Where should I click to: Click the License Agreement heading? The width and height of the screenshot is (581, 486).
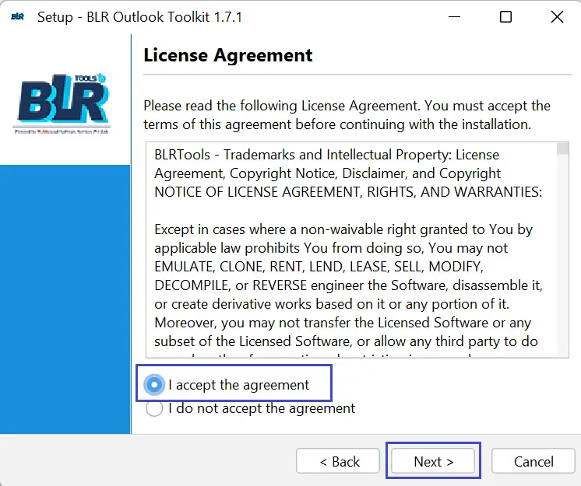point(228,55)
